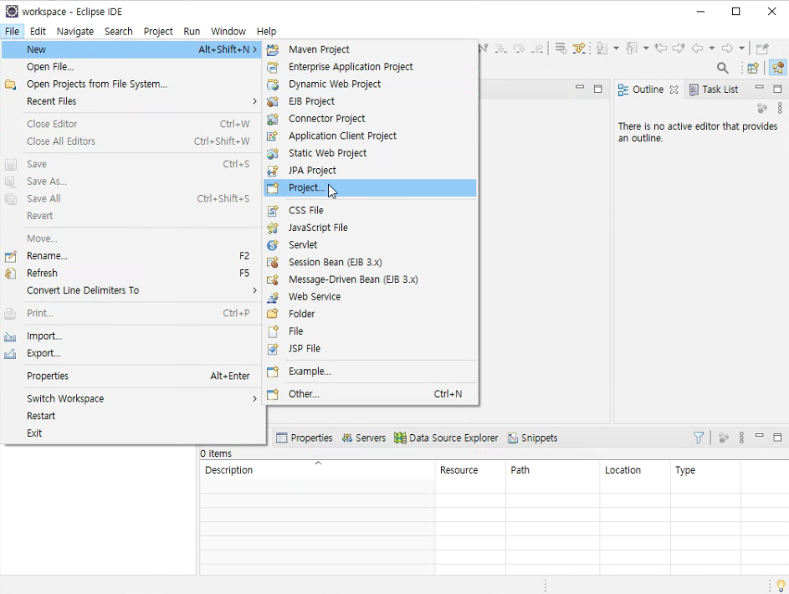
Task: Switch to the Servers tab
Action: click(364, 438)
